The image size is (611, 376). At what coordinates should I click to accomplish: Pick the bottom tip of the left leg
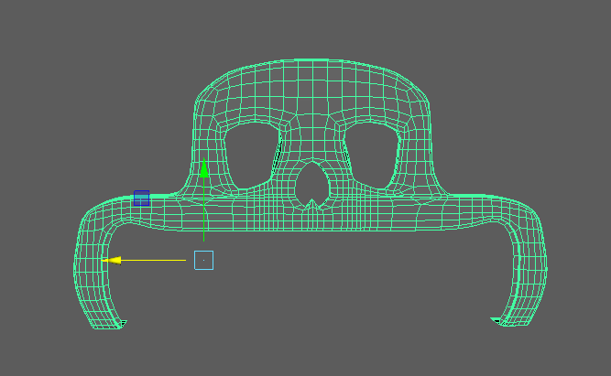[112, 323]
